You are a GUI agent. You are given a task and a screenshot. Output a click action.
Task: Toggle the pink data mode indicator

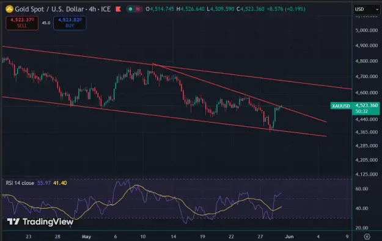[138, 9]
